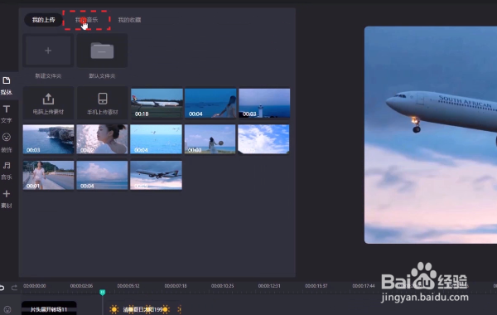Select the 00:01 girl walking on road clip
Viewport: 497px width, 315px height.
pos(49,175)
